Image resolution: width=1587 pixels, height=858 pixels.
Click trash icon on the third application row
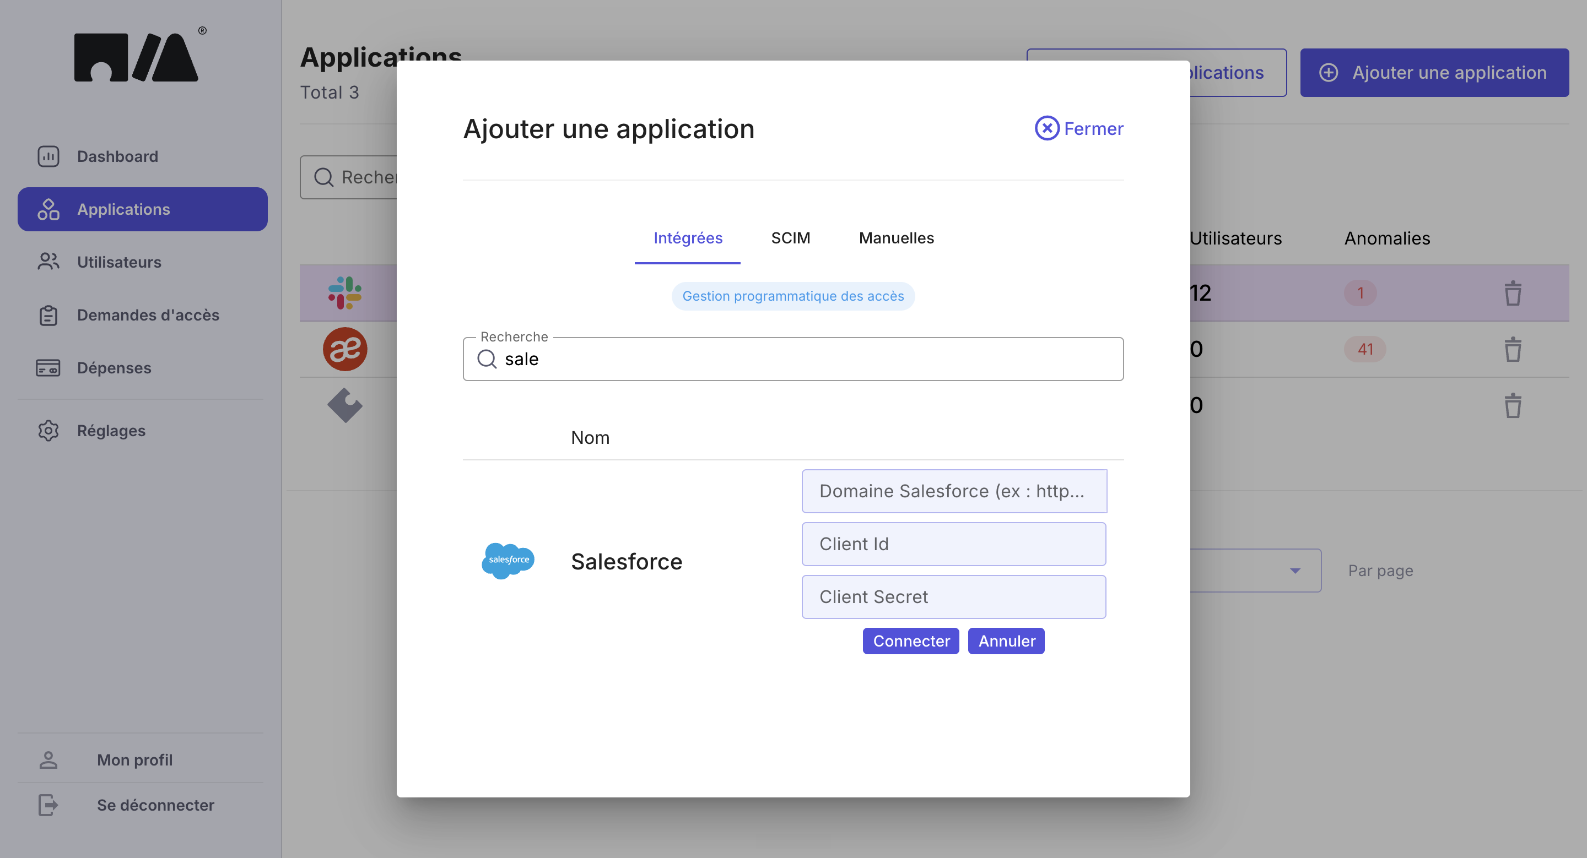click(x=1513, y=405)
